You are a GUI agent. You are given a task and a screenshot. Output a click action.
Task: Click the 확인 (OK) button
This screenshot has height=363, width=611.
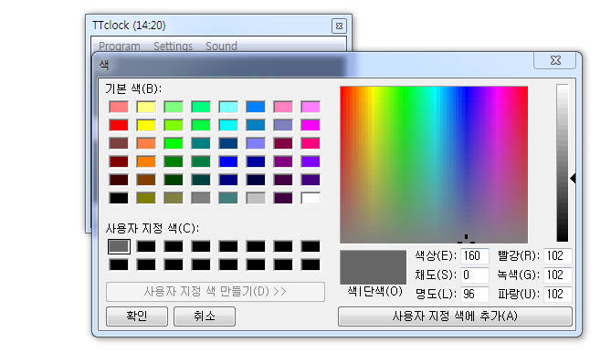click(137, 316)
